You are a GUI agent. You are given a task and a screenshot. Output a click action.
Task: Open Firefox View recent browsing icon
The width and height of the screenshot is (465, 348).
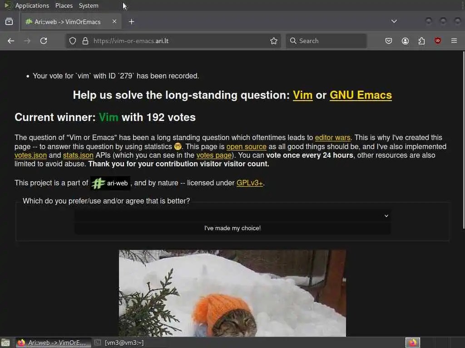(9, 22)
